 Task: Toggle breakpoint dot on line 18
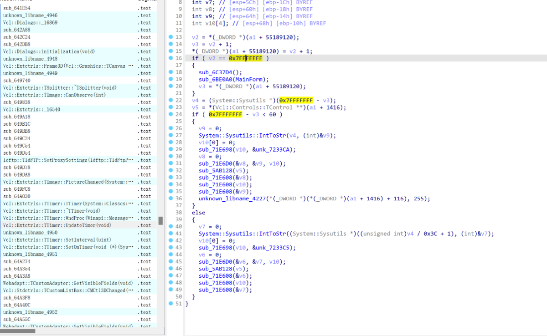coord(170,72)
